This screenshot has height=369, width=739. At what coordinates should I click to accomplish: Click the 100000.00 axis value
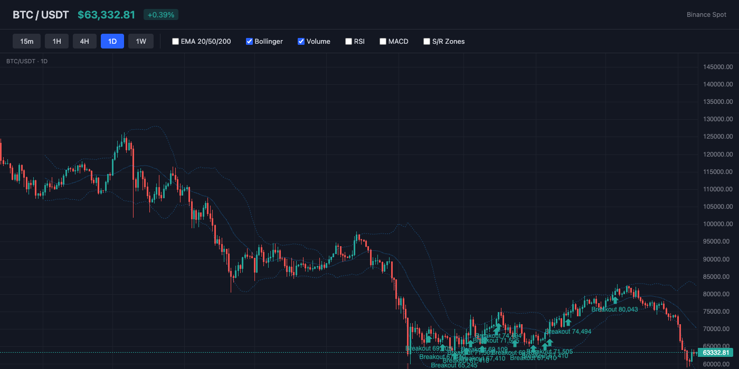[x=718, y=224]
